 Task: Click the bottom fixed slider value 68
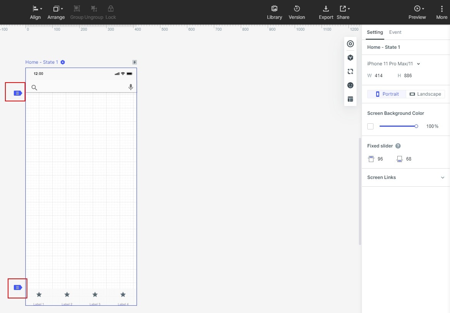409,159
